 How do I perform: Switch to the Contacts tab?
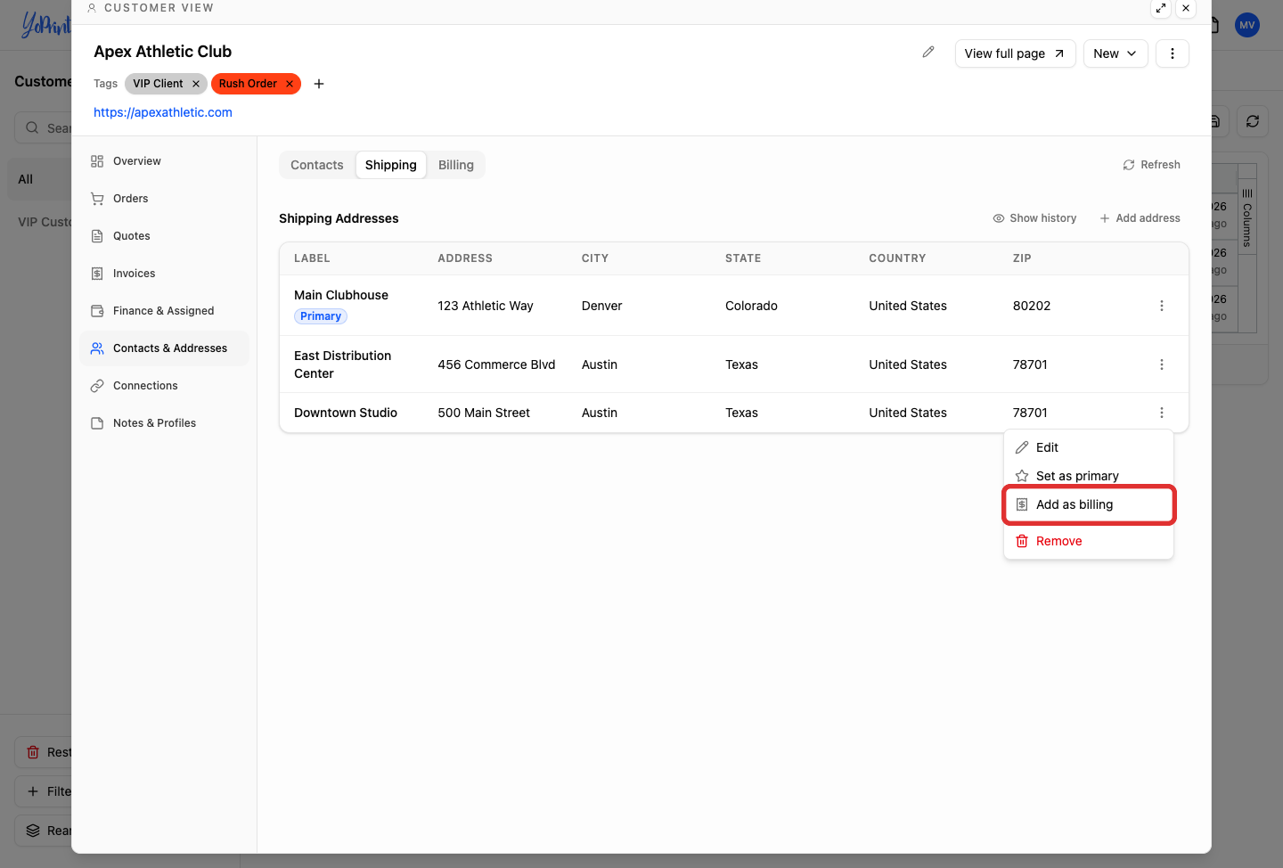tap(317, 165)
